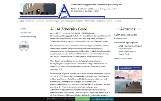Click the AQUA Zehdenick GmbH sidebar subheading

(x=126, y=35)
